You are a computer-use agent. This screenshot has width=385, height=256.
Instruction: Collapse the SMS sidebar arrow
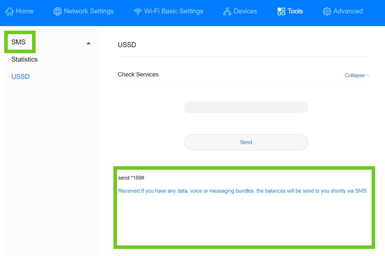click(x=89, y=43)
